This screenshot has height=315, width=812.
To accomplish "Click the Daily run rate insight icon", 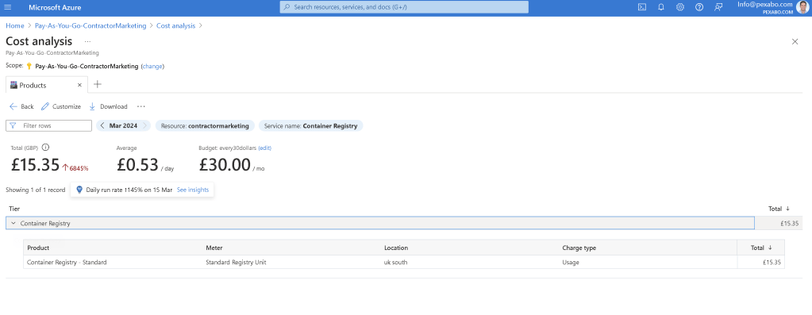I will (x=79, y=190).
